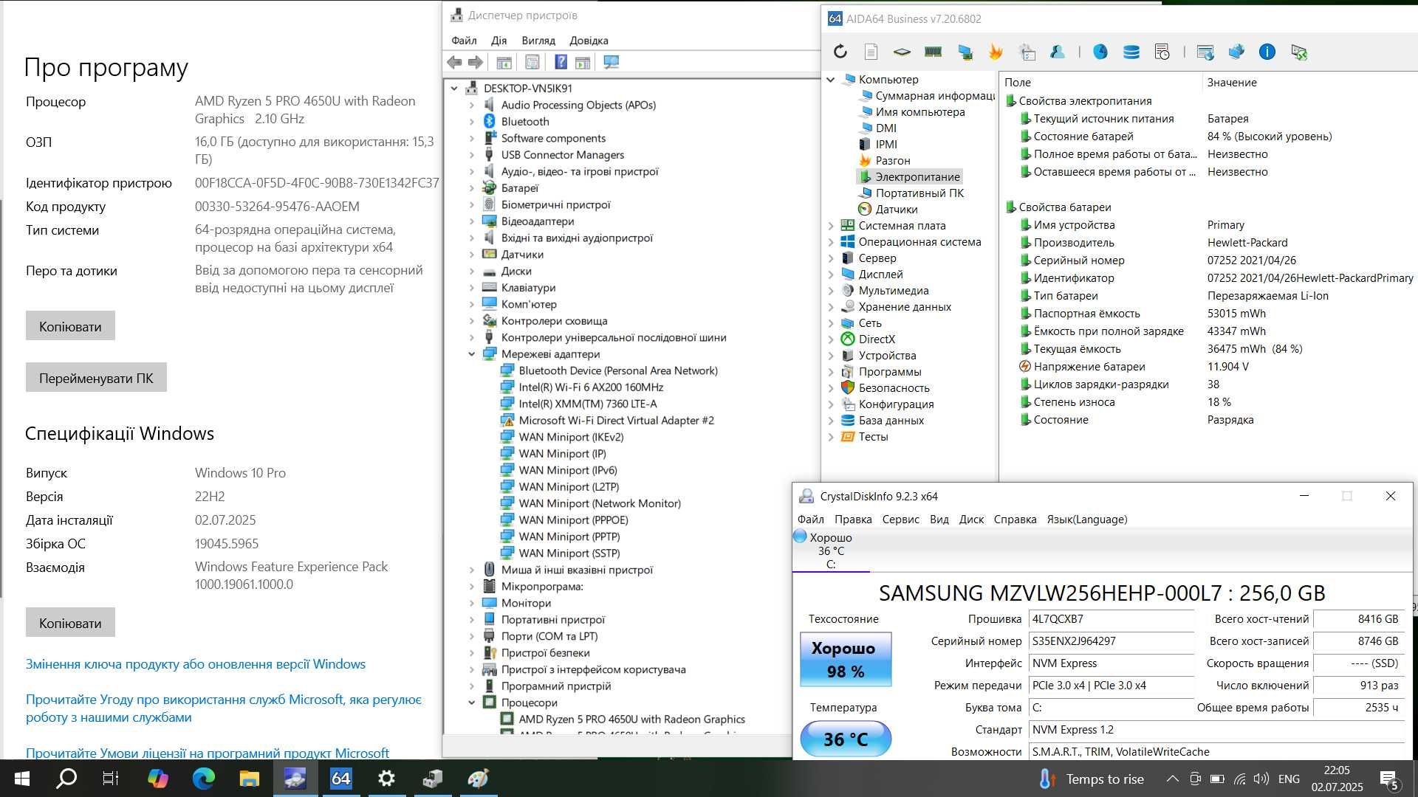Viewport: 1418px width, 797px height.
Task: Open the notification center icon in the system tray
Action: tap(1388, 779)
